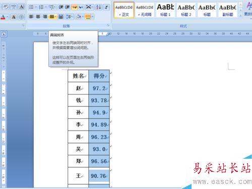This screenshot has height=189, width=252.
Task: Toggle Align Right for the text
Action: [45, 17]
